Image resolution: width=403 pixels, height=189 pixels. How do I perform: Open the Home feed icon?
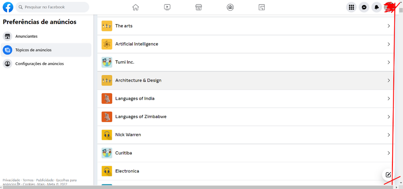pos(135,7)
